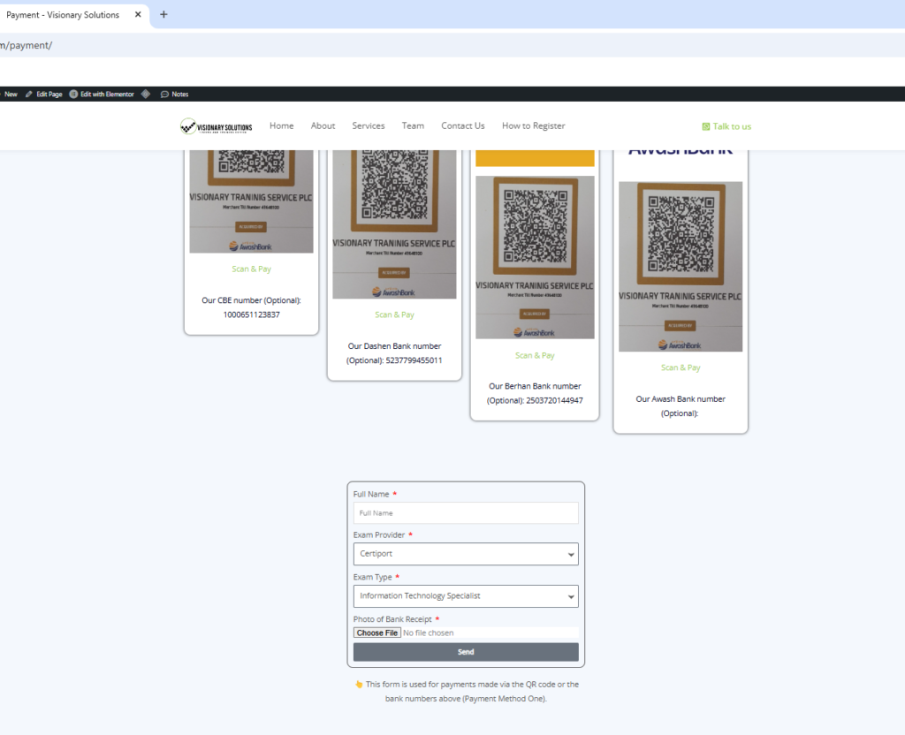This screenshot has width=905, height=735.
Task: Click the Exam Provider label
Action: (379, 534)
